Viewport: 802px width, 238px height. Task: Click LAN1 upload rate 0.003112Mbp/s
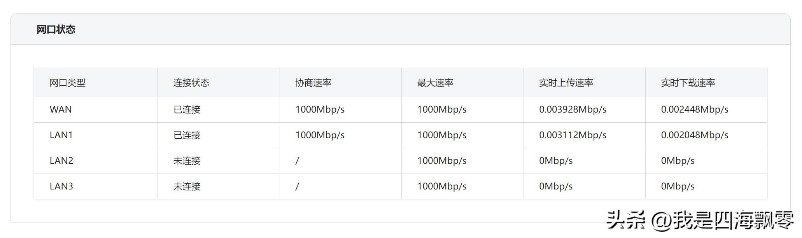click(x=573, y=135)
